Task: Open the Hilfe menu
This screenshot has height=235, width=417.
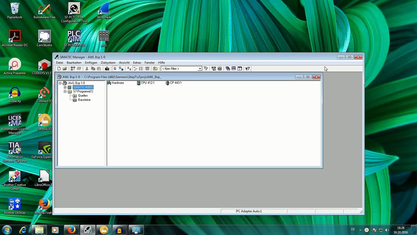Action: 161,63
